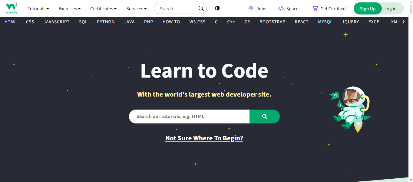Open the Exercises dropdown
The image size is (413, 182).
[69, 8]
